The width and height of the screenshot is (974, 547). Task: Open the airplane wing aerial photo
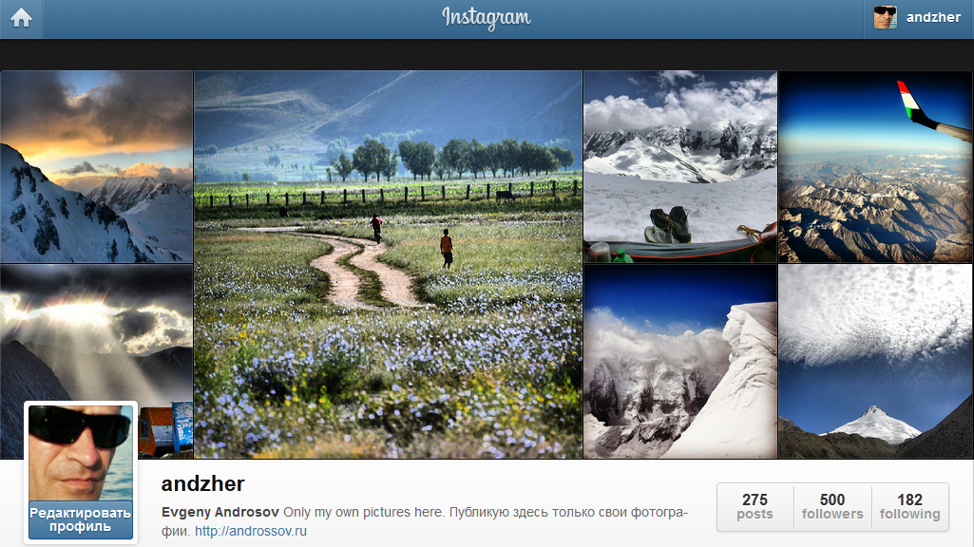pos(875,166)
